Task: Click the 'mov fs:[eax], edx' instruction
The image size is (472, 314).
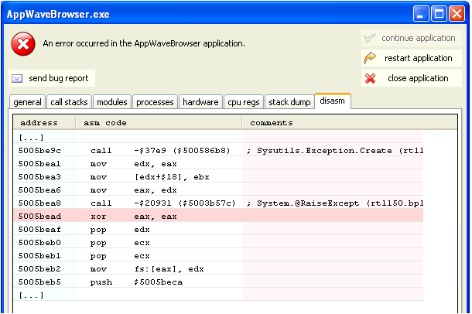Action: coord(147,269)
